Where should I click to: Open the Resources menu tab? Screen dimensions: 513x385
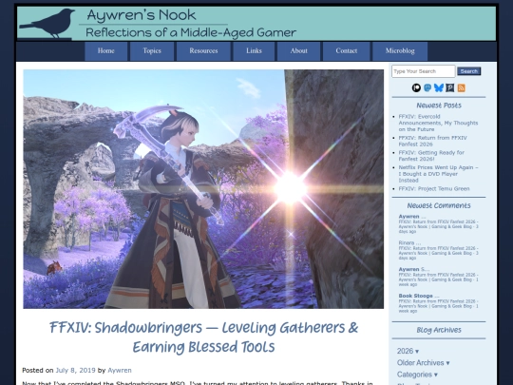pyautogui.click(x=203, y=51)
